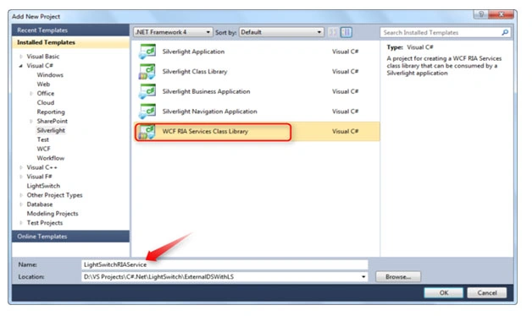Expand the Office tree node

click(31, 94)
